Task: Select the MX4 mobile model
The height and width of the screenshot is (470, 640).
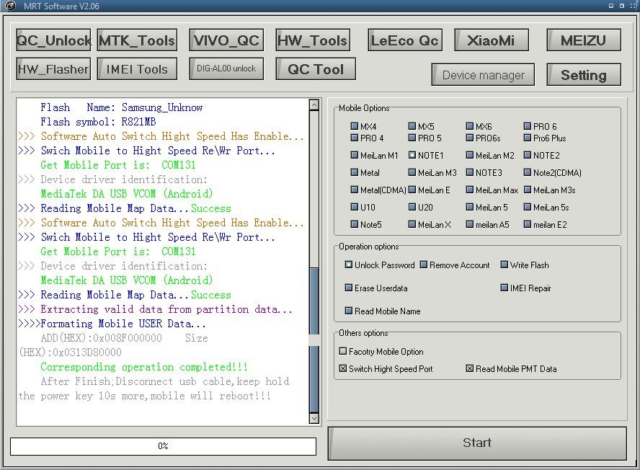Action: click(x=355, y=126)
